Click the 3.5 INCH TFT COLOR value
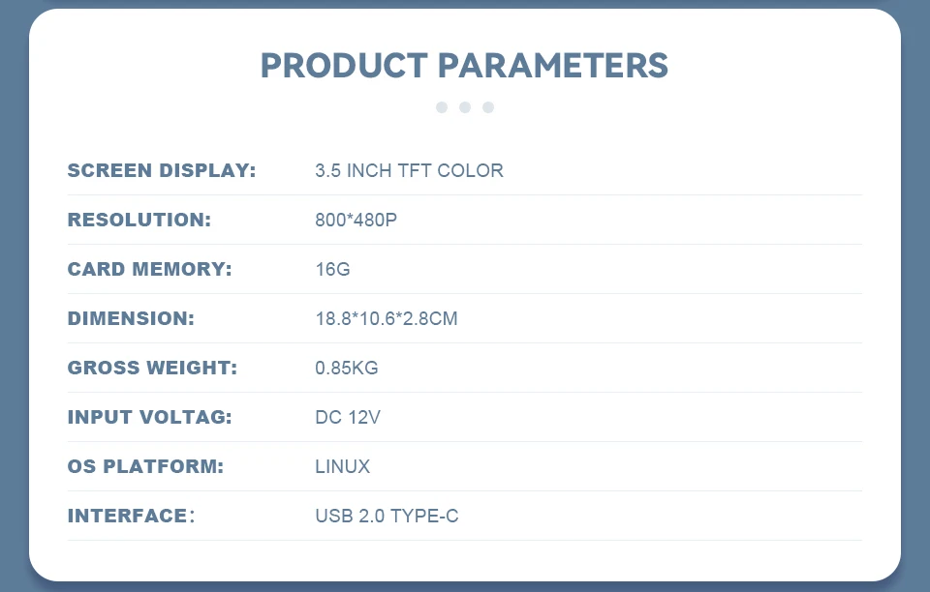The width and height of the screenshot is (930, 592). coord(409,170)
